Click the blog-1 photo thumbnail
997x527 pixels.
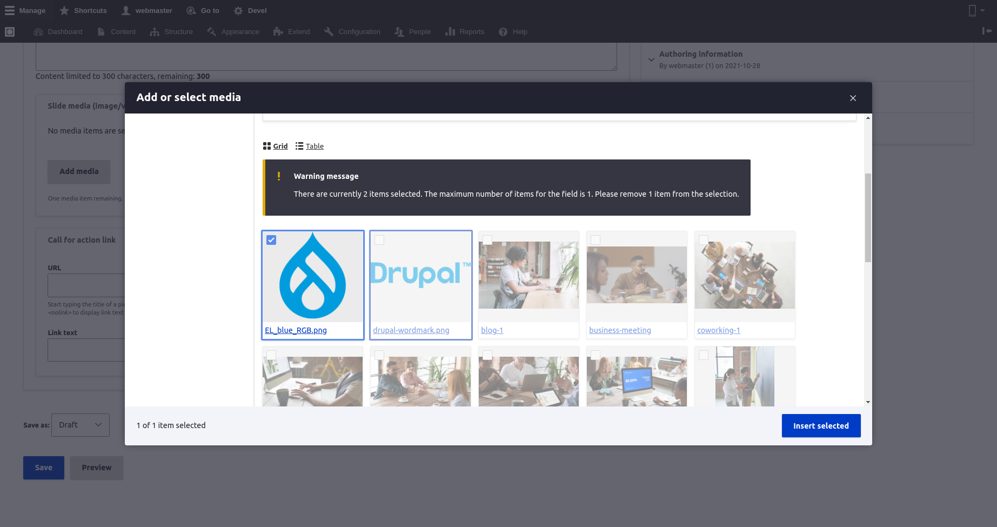point(528,275)
